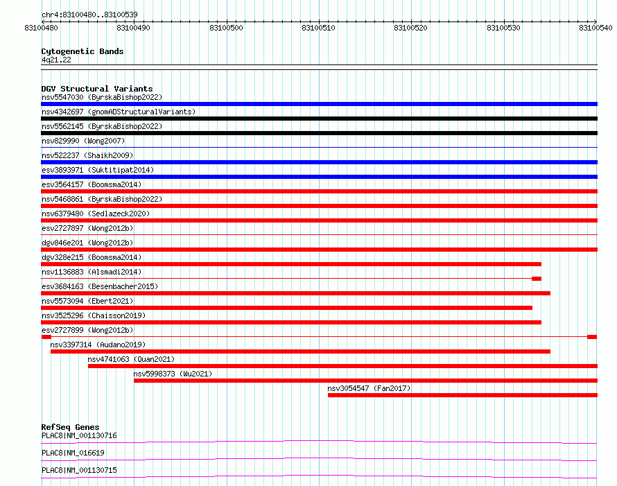Select the red bar under nsv5998373
The width and height of the screenshot is (617, 486).
click(365, 381)
